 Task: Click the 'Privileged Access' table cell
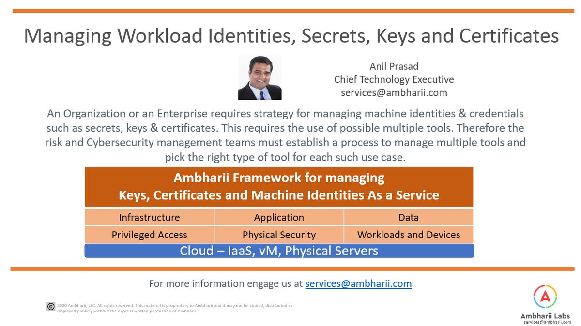(x=150, y=235)
